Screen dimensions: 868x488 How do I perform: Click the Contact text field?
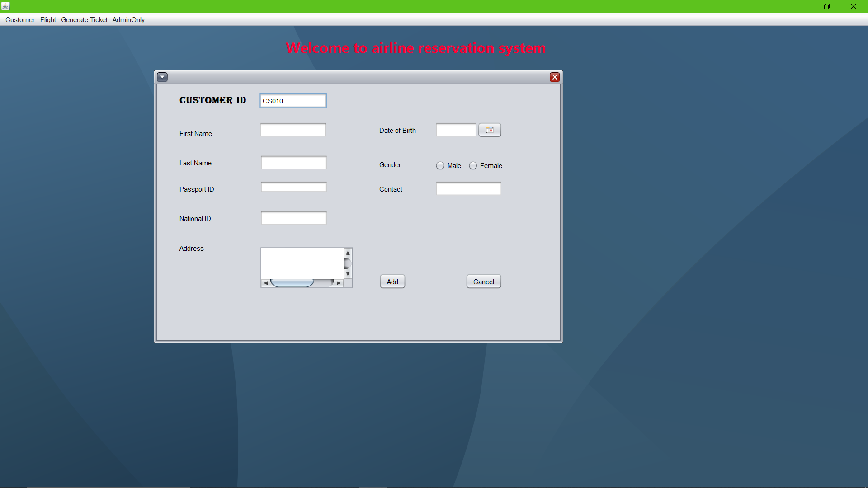(468, 188)
